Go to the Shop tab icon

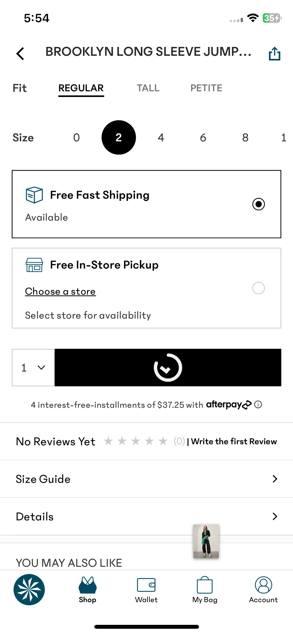88,585
